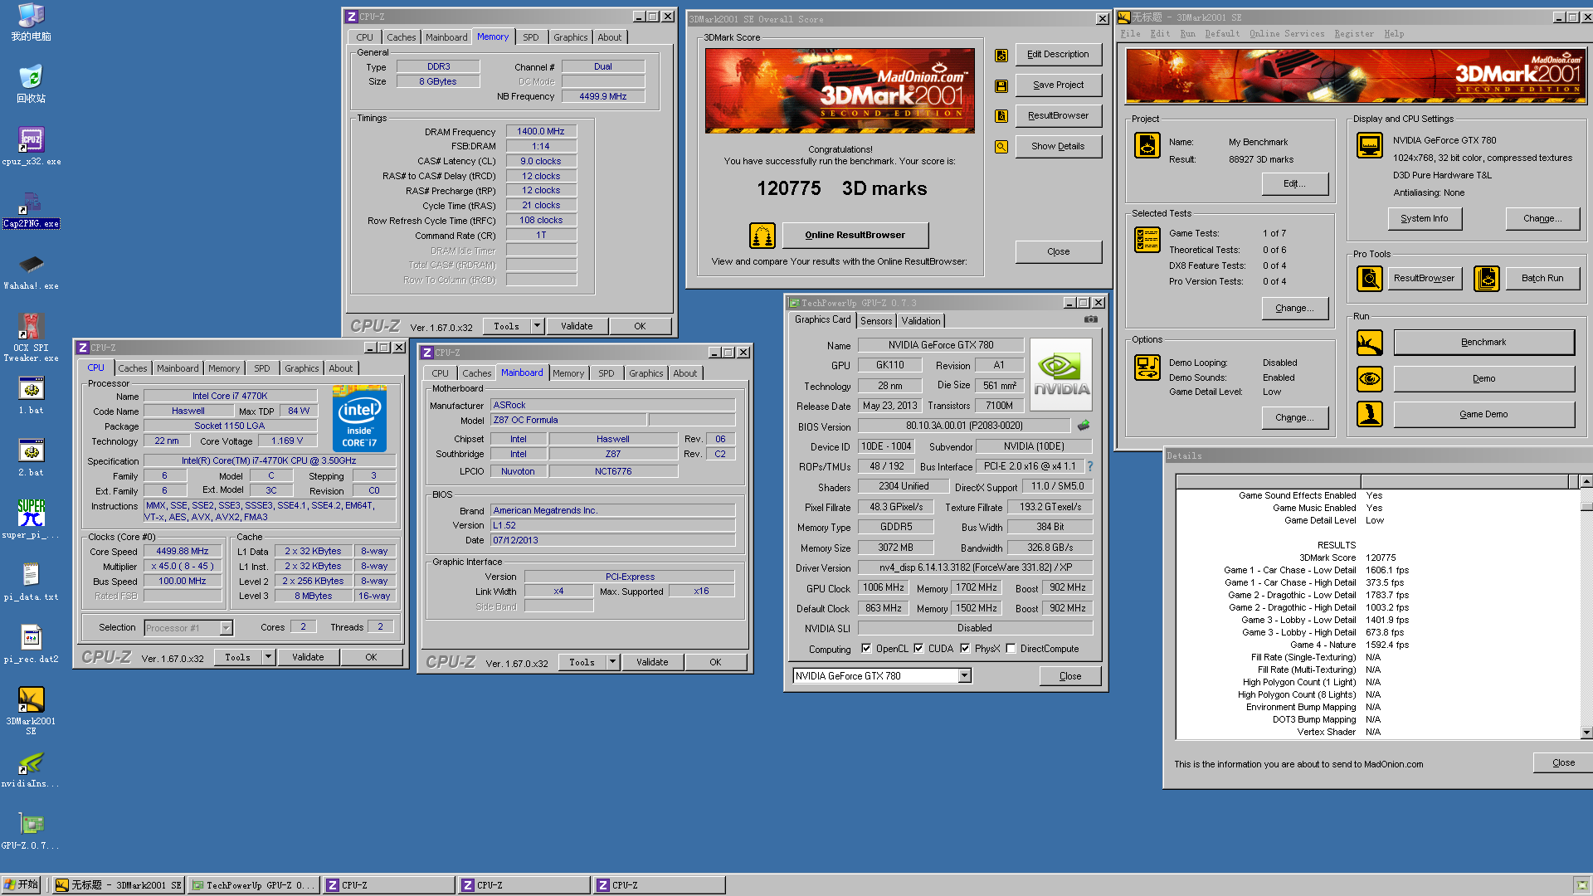Click the Selected Tests checklist icon
This screenshot has height=896, width=1593.
[1147, 240]
